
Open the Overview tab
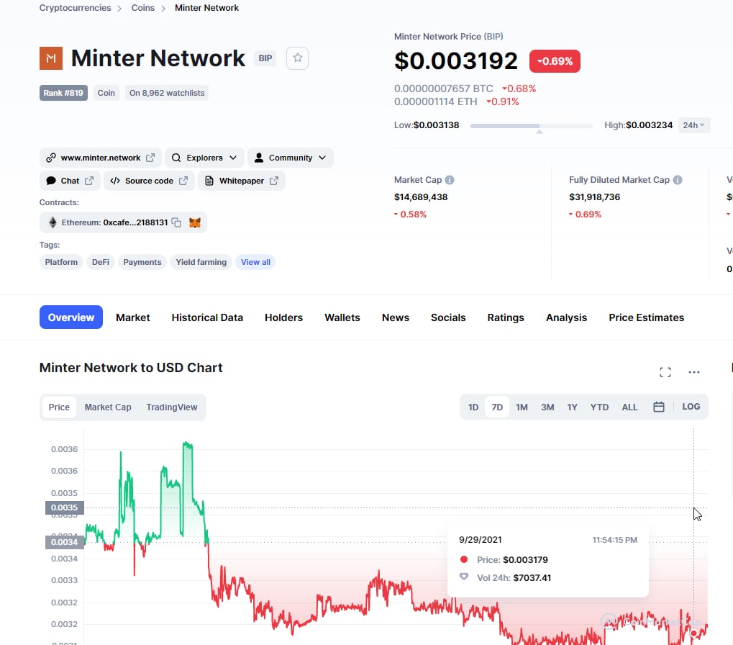point(71,317)
